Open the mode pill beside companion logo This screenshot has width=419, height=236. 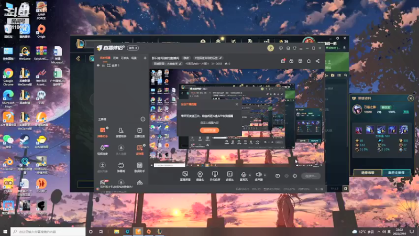point(133,48)
